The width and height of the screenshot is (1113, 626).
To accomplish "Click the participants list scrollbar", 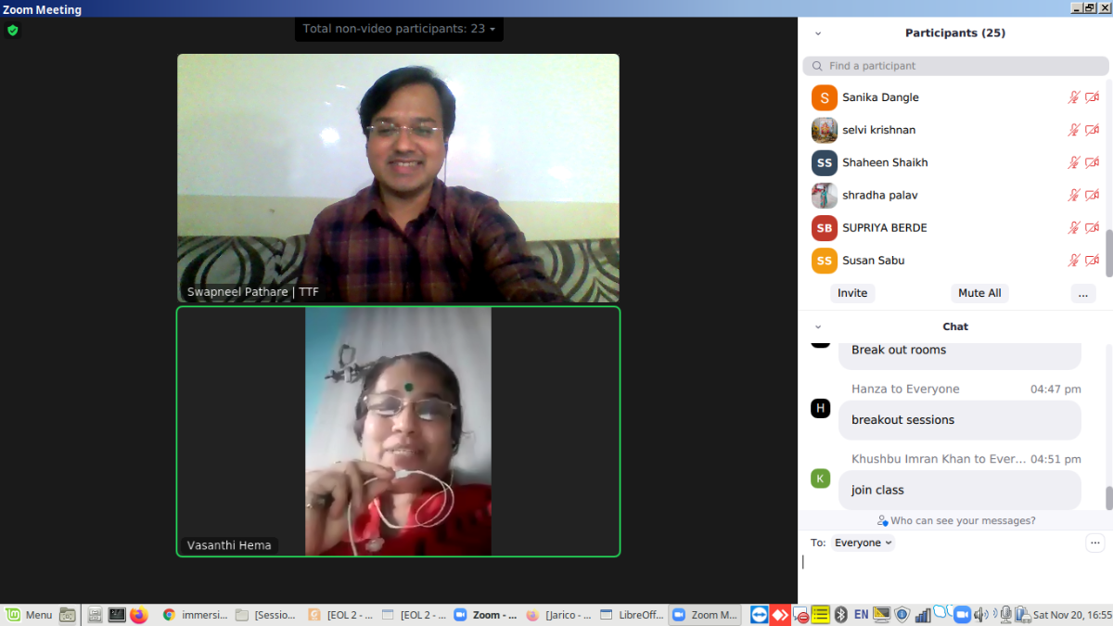I will [1108, 250].
